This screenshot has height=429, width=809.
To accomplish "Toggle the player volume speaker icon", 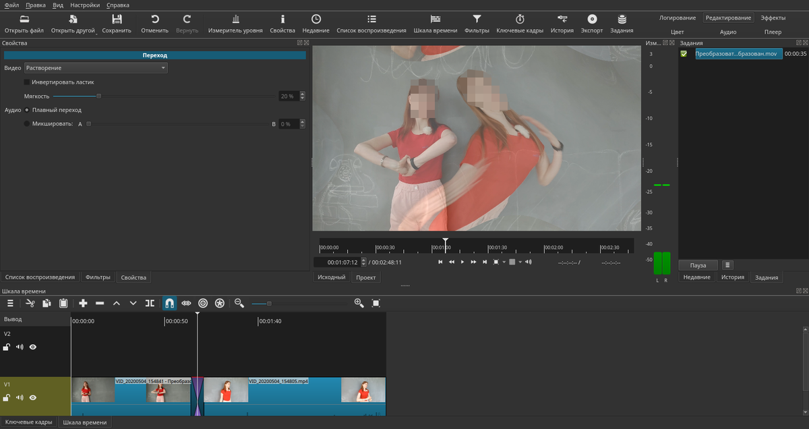I will (x=529, y=262).
